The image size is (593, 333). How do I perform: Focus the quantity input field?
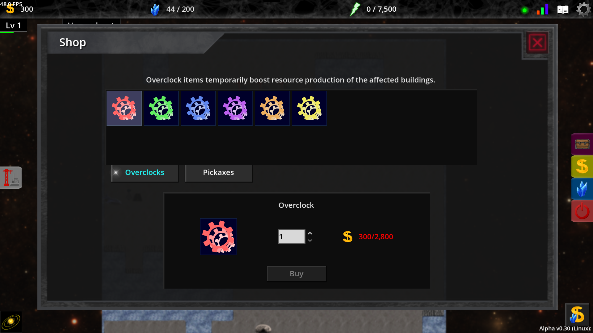[x=292, y=237]
